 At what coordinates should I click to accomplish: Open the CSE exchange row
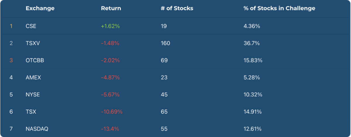(x=31, y=26)
